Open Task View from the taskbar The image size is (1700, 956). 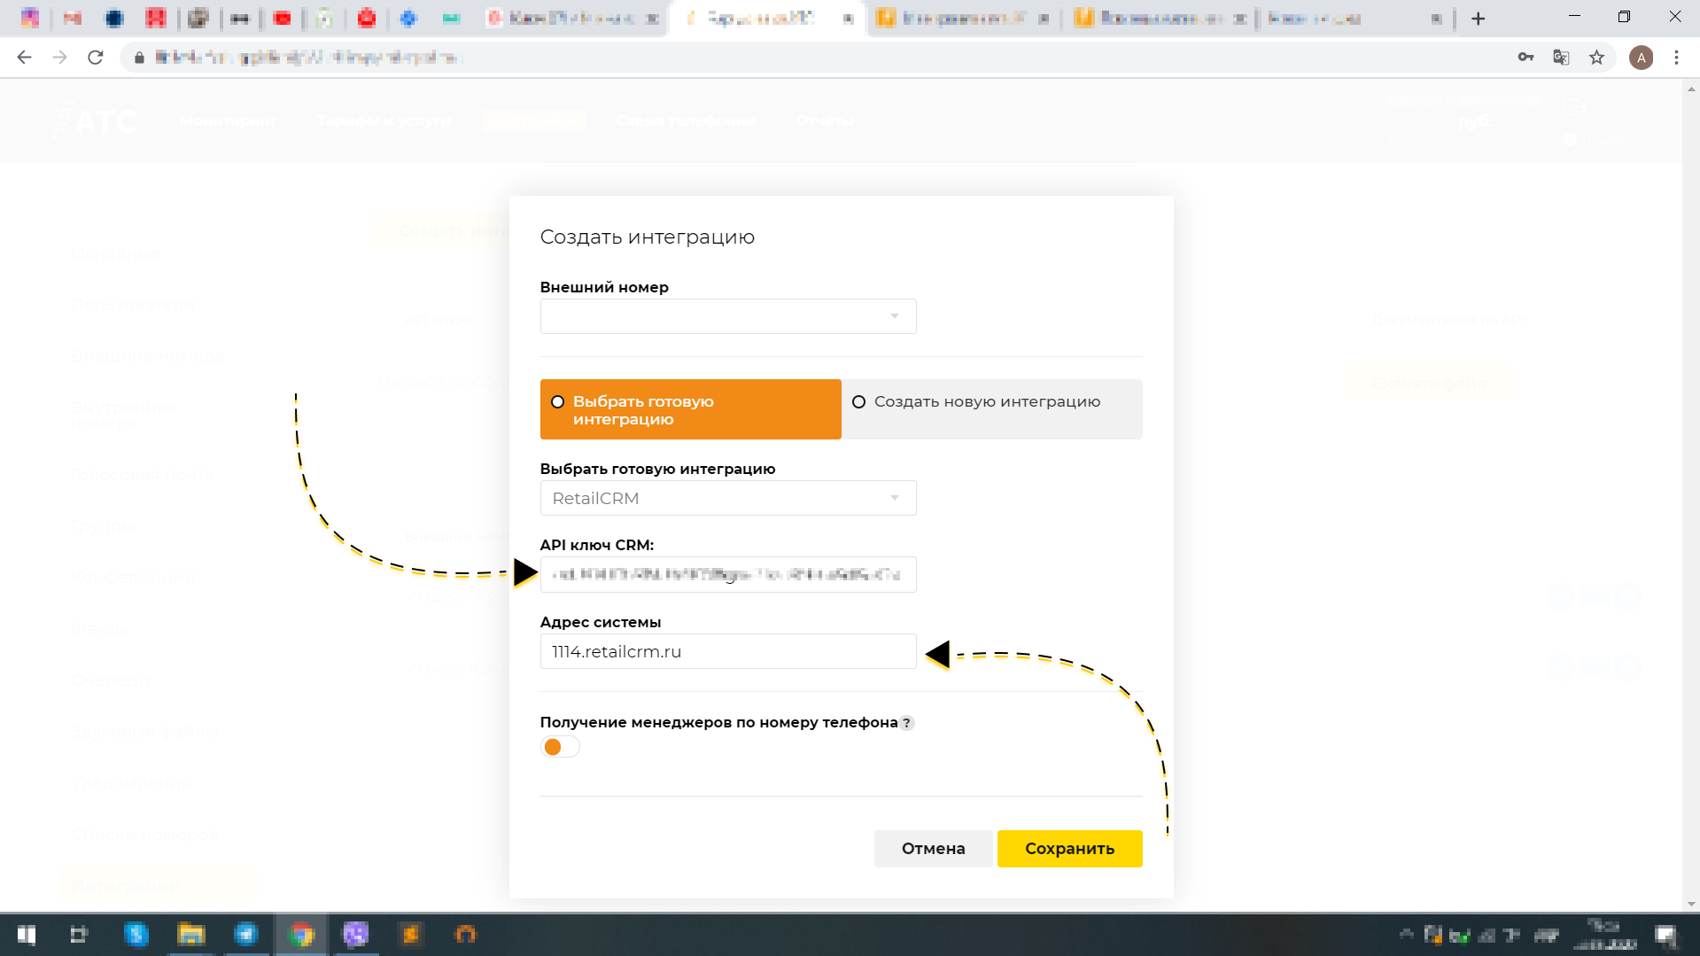coord(79,935)
